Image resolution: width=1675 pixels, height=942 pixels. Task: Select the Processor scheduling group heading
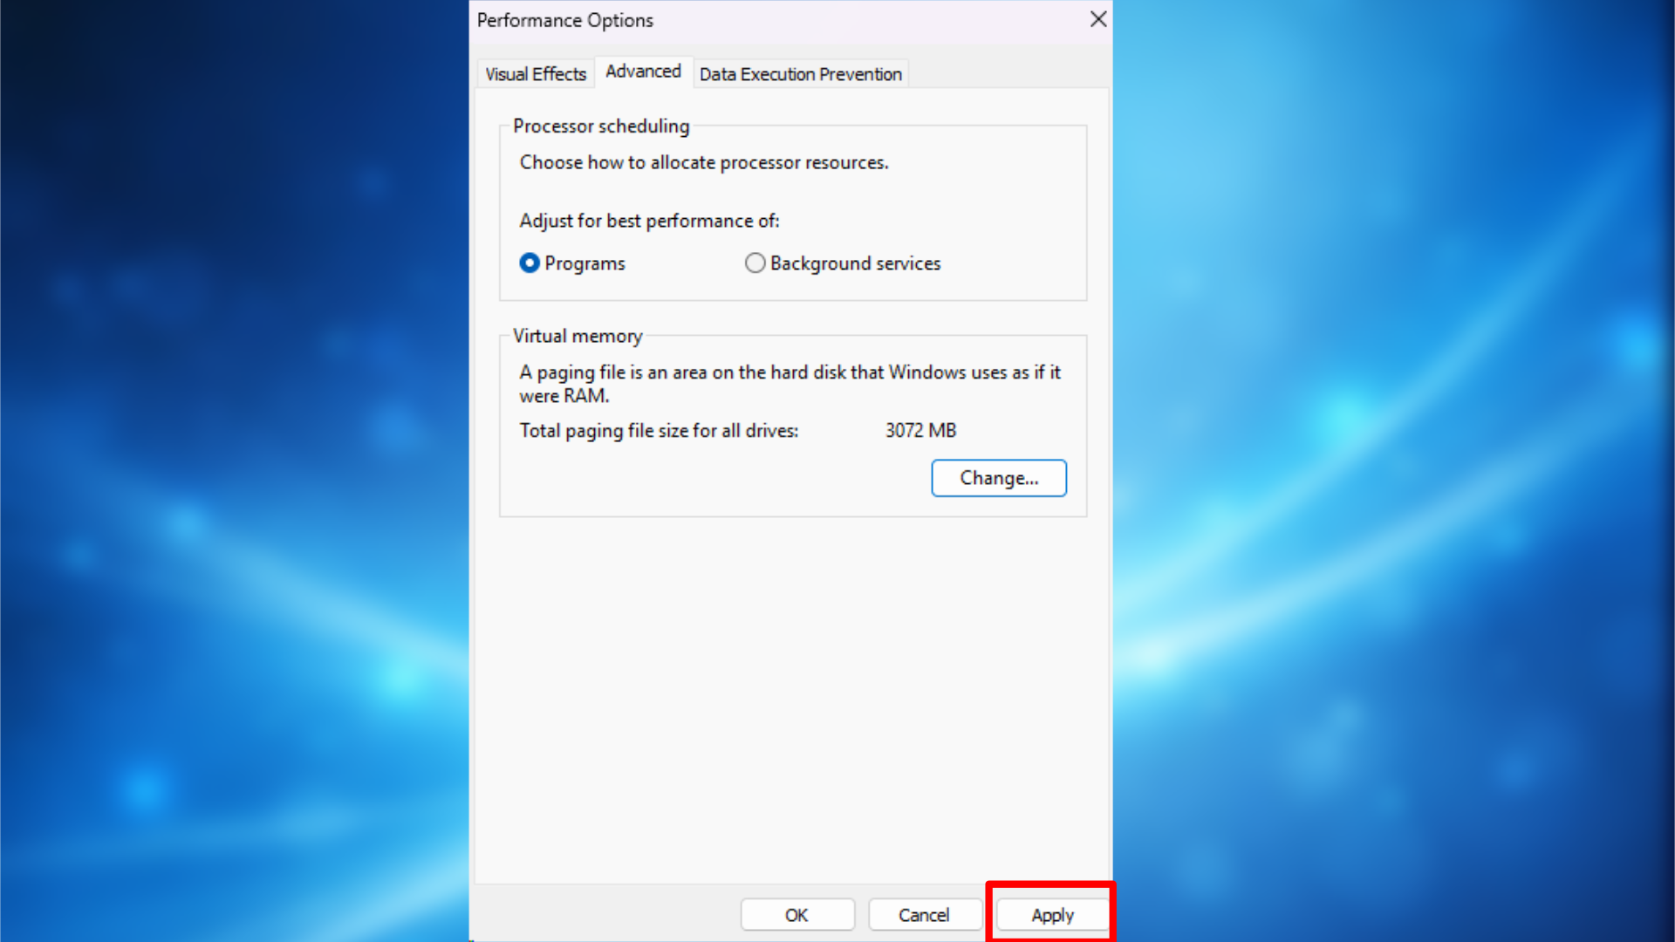click(x=600, y=126)
